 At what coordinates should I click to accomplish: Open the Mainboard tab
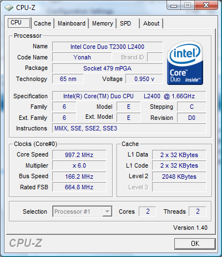click(x=72, y=23)
